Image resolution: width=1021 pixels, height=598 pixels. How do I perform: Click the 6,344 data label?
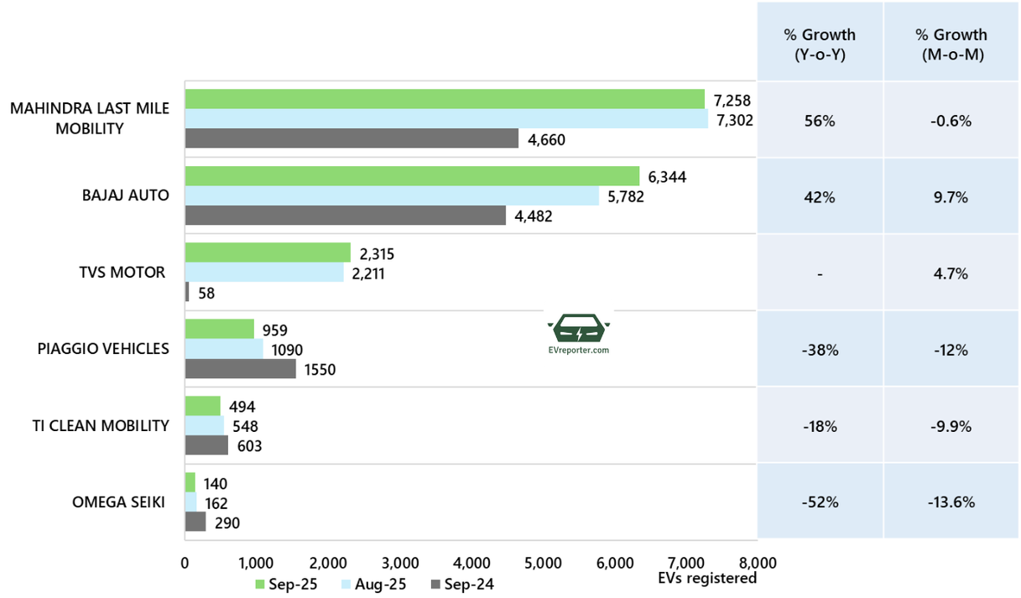[x=668, y=177]
